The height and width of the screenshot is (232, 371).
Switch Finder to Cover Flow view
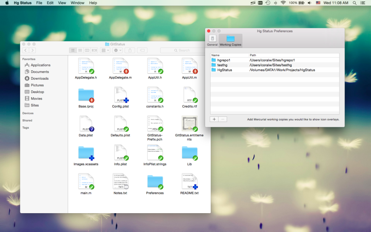(x=95, y=50)
